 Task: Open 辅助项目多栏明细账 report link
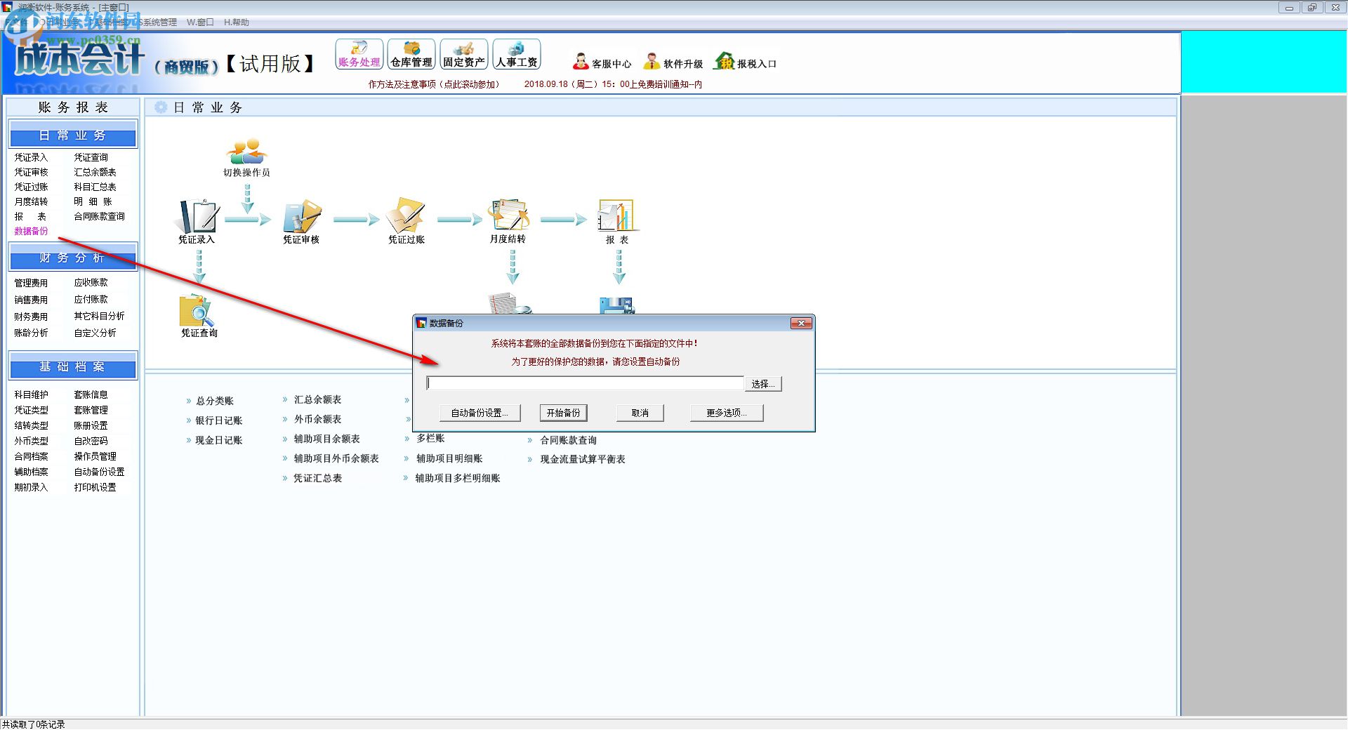point(458,478)
